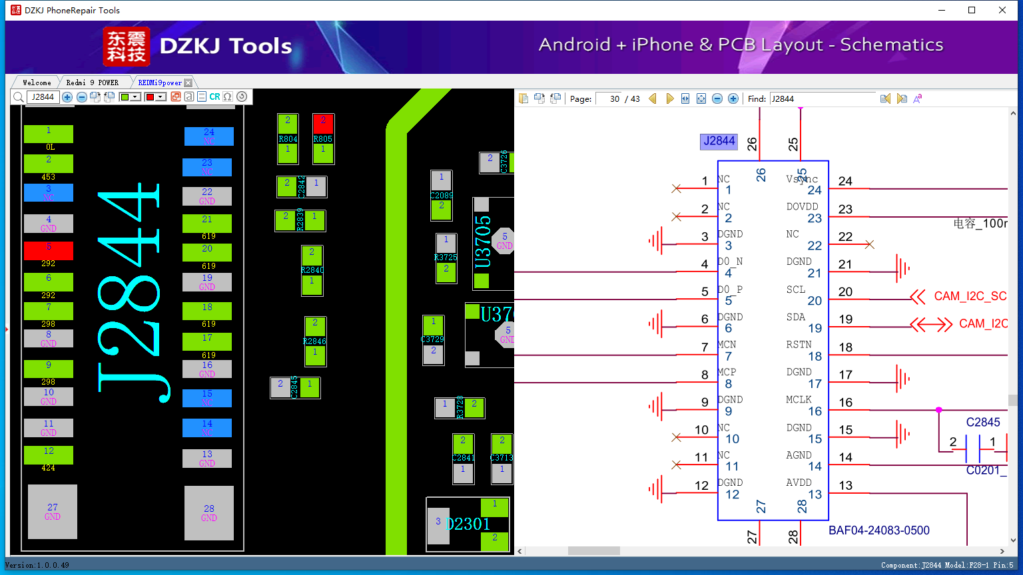Select capacitor C2842 on the PCB

coord(302,186)
